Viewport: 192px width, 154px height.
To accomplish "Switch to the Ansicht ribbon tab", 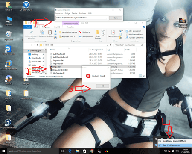I will point(57,27).
